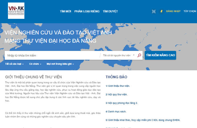Click the TÌM KIẾM NÂNG CAO button
This screenshot has height=128, width=197.
[x=160, y=55]
